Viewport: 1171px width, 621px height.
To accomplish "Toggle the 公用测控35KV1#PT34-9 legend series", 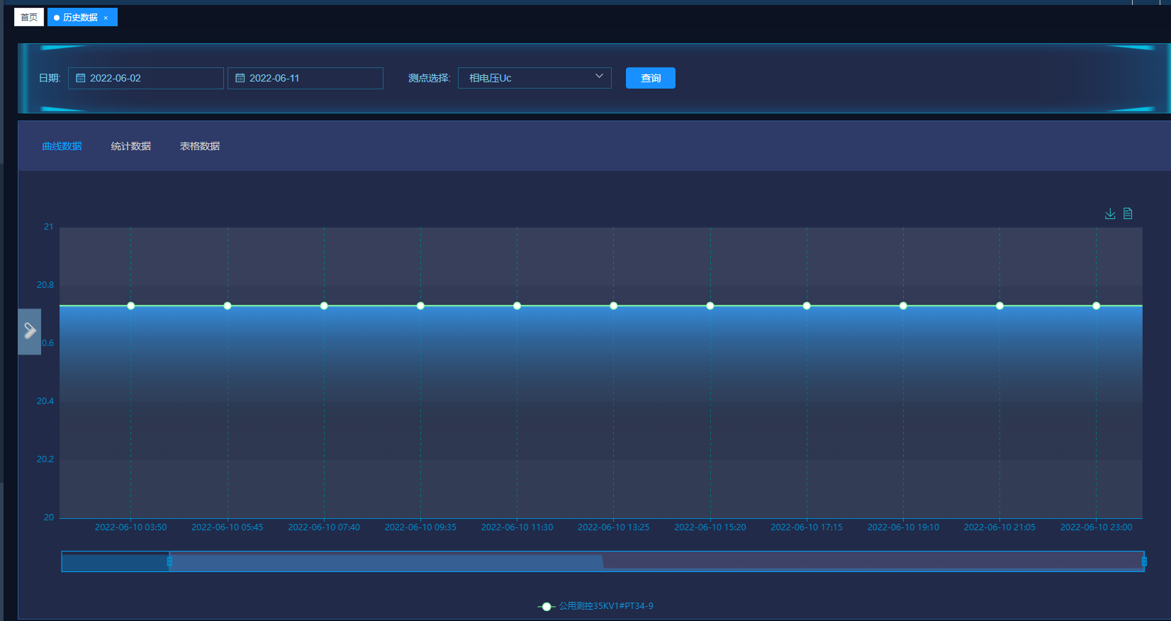I will [x=606, y=606].
